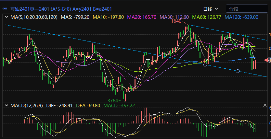Collapse the MACD panel chevron
The height and width of the screenshot is (139, 271).
[x=6, y=105]
